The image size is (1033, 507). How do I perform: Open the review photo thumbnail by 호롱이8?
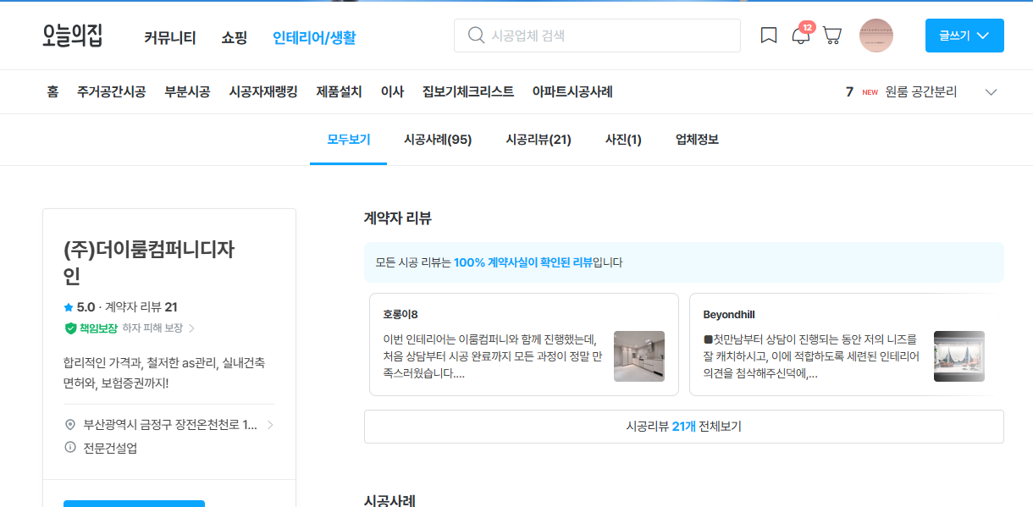point(639,356)
